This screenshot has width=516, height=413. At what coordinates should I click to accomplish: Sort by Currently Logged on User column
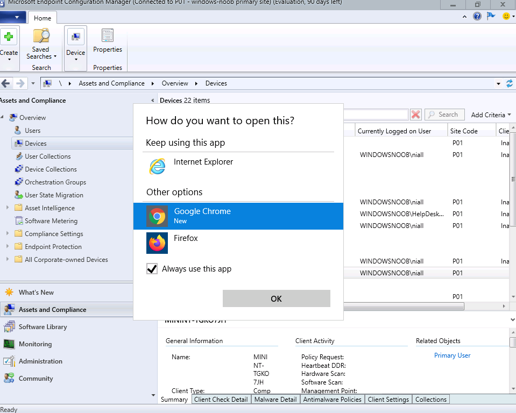click(401, 131)
